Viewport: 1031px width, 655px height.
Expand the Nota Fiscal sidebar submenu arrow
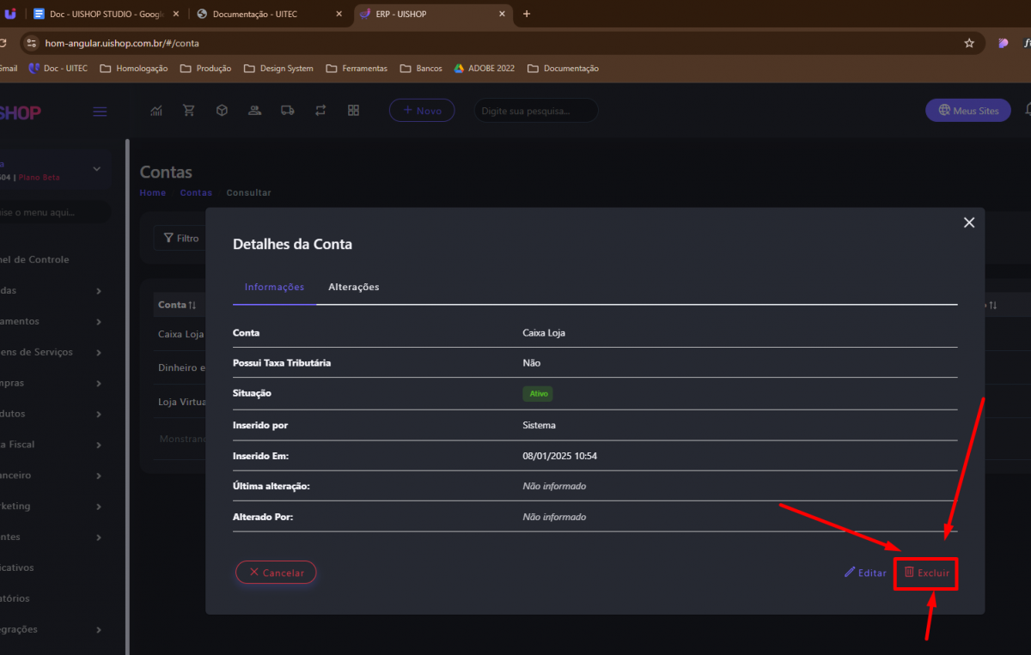tap(99, 445)
